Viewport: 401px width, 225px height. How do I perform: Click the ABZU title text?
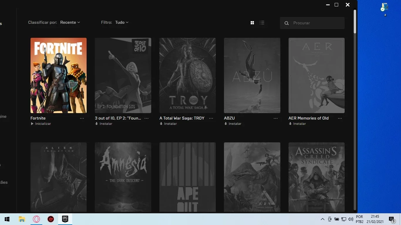click(x=229, y=118)
